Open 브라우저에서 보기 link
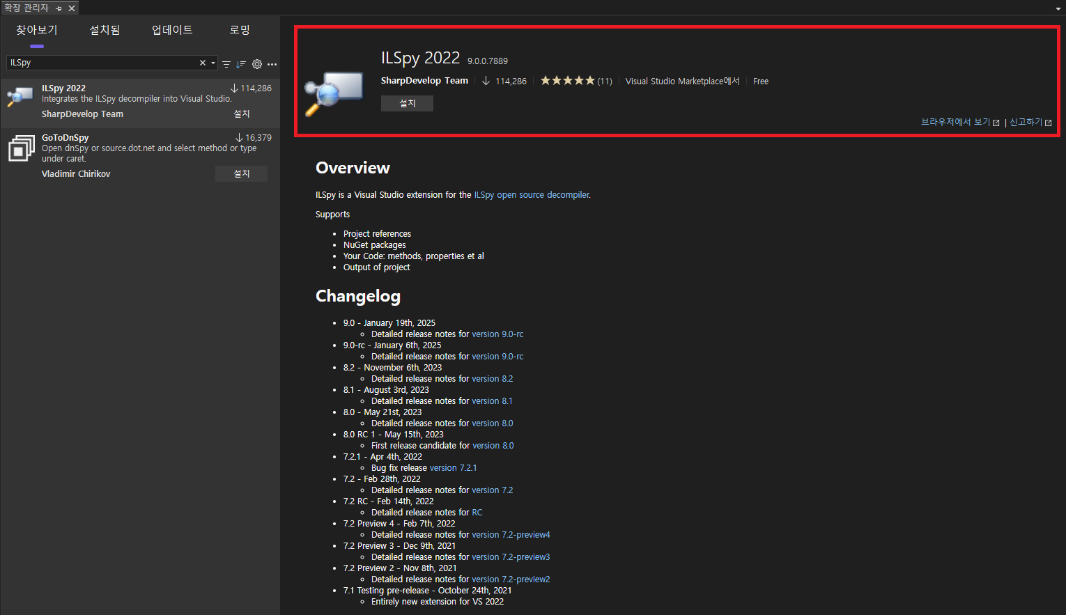The height and width of the screenshot is (615, 1066). pos(960,122)
